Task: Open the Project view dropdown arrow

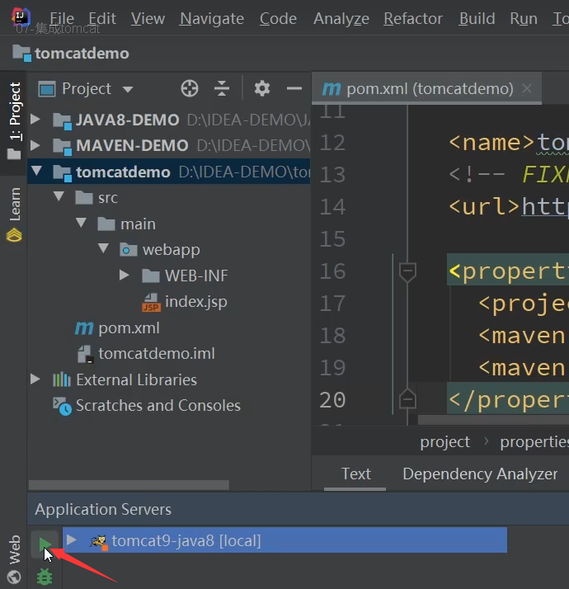Action: (128, 90)
